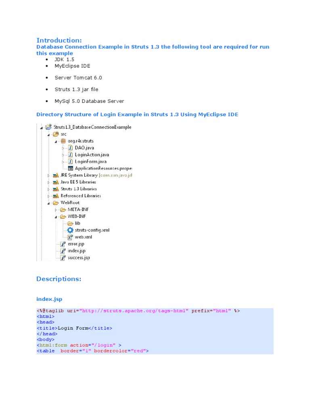Click the ApplicationResources properties file icon

tap(70, 168)
